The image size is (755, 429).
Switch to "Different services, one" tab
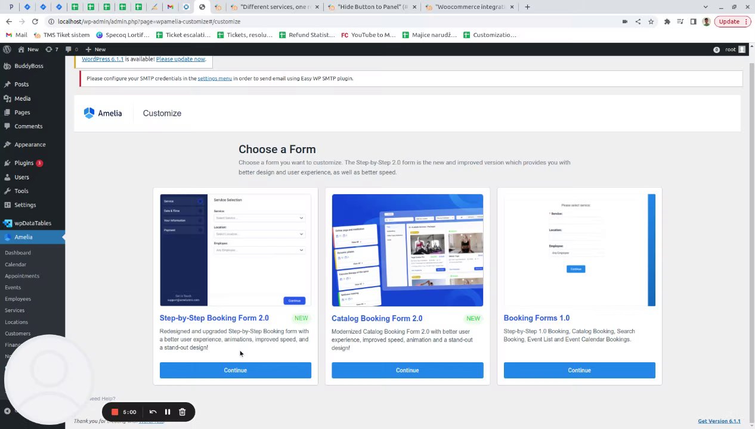[x=273, y=7]
